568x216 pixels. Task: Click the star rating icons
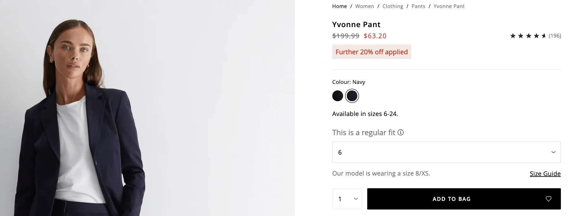528,36
